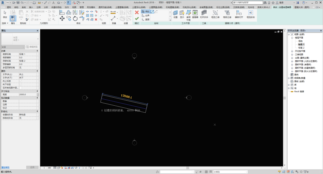Open the 管理 ribbon tab

[x=82, y=7]
